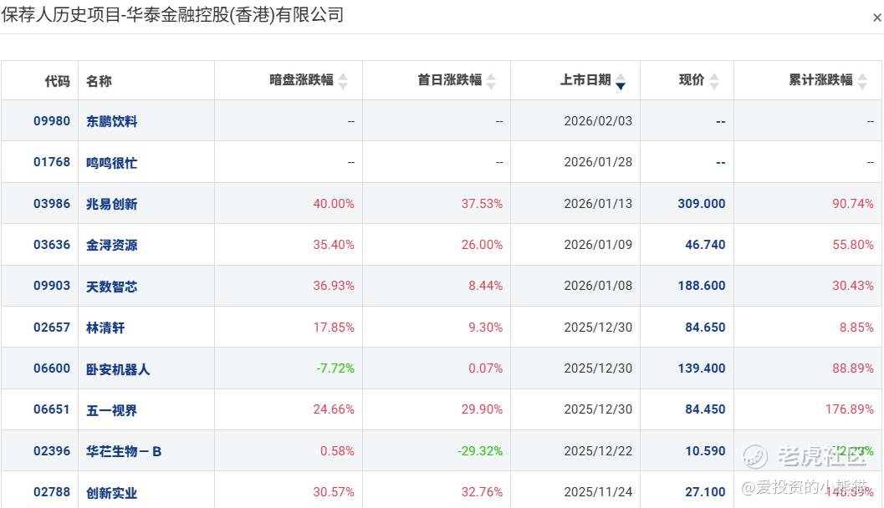Image resolution: width=884 pixels, height=508 pixels.
Task: Click the 代码 column header
Action: 57,81
